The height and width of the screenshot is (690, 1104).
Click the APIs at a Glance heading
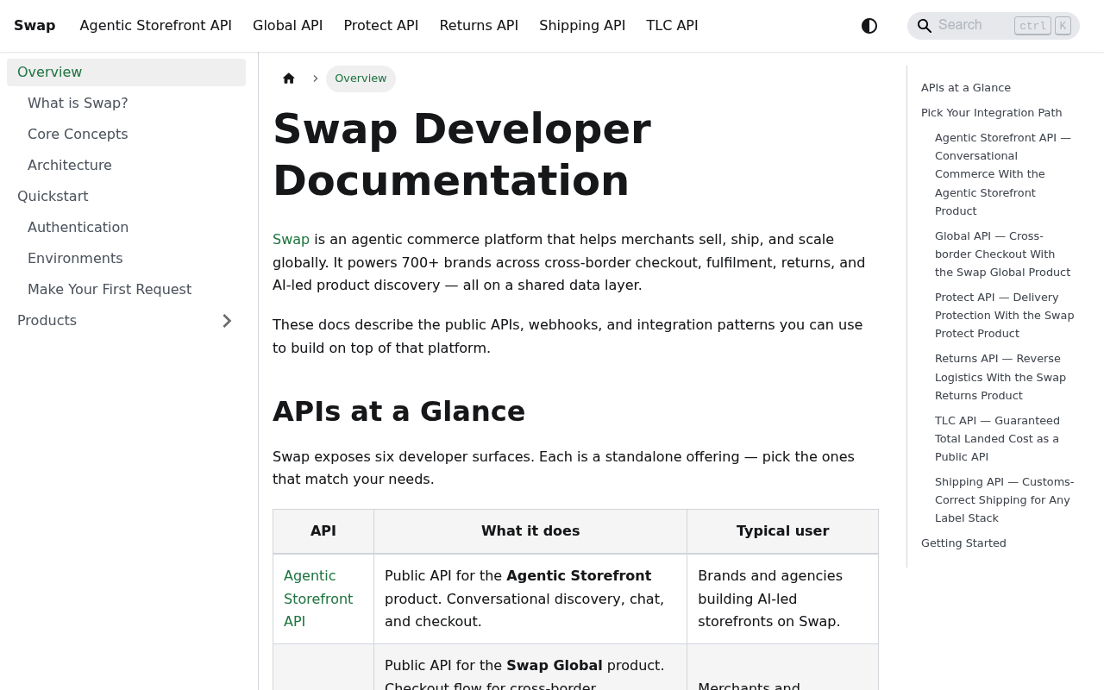click(398, 411)
